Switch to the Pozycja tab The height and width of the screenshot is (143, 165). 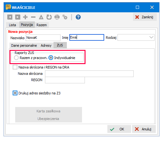click(27, 25)
